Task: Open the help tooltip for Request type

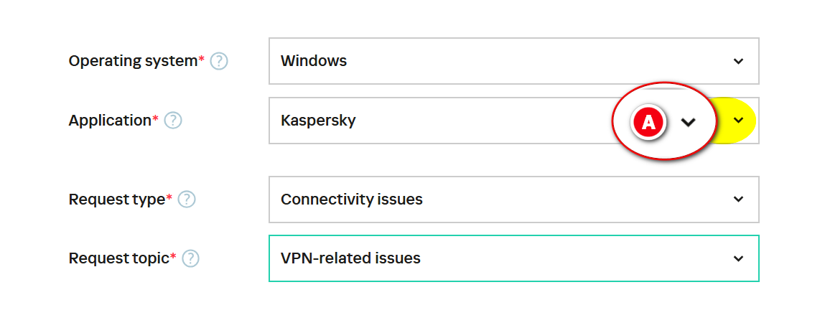Action: (187, 200)
